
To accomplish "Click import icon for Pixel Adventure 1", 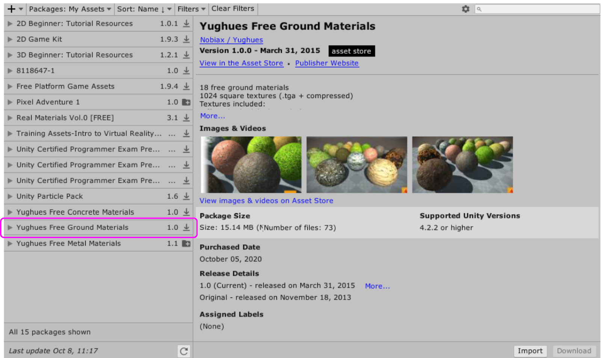I will (x=186, y=102).
